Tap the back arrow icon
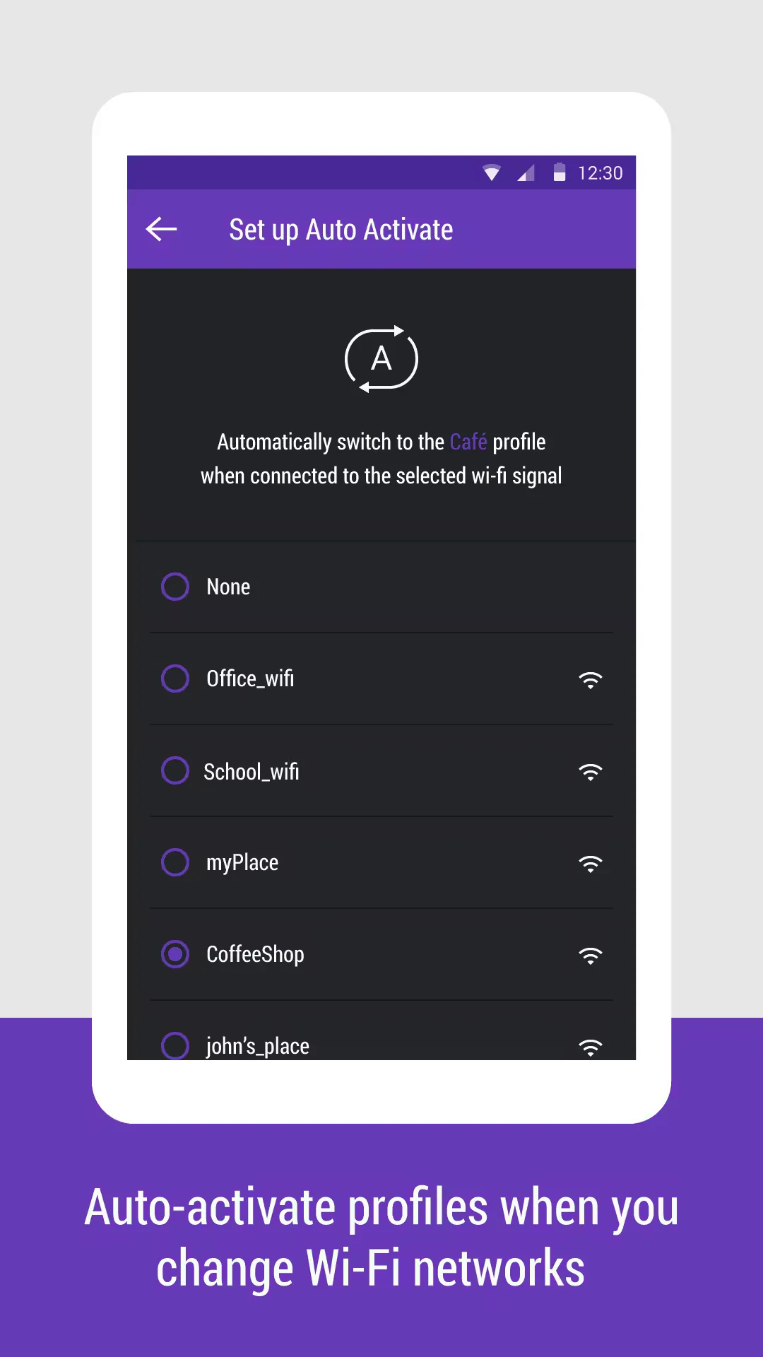 pos(161,229)
